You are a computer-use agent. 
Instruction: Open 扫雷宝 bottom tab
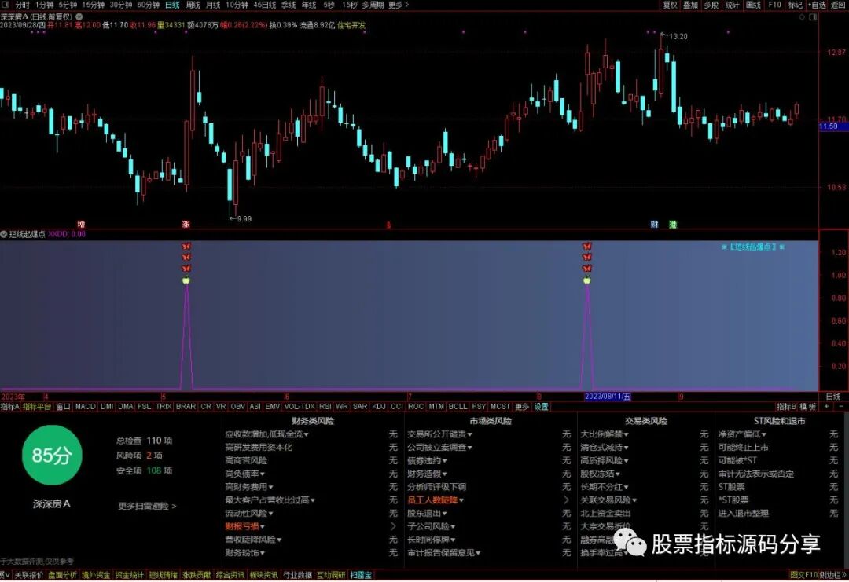point(361,575)
